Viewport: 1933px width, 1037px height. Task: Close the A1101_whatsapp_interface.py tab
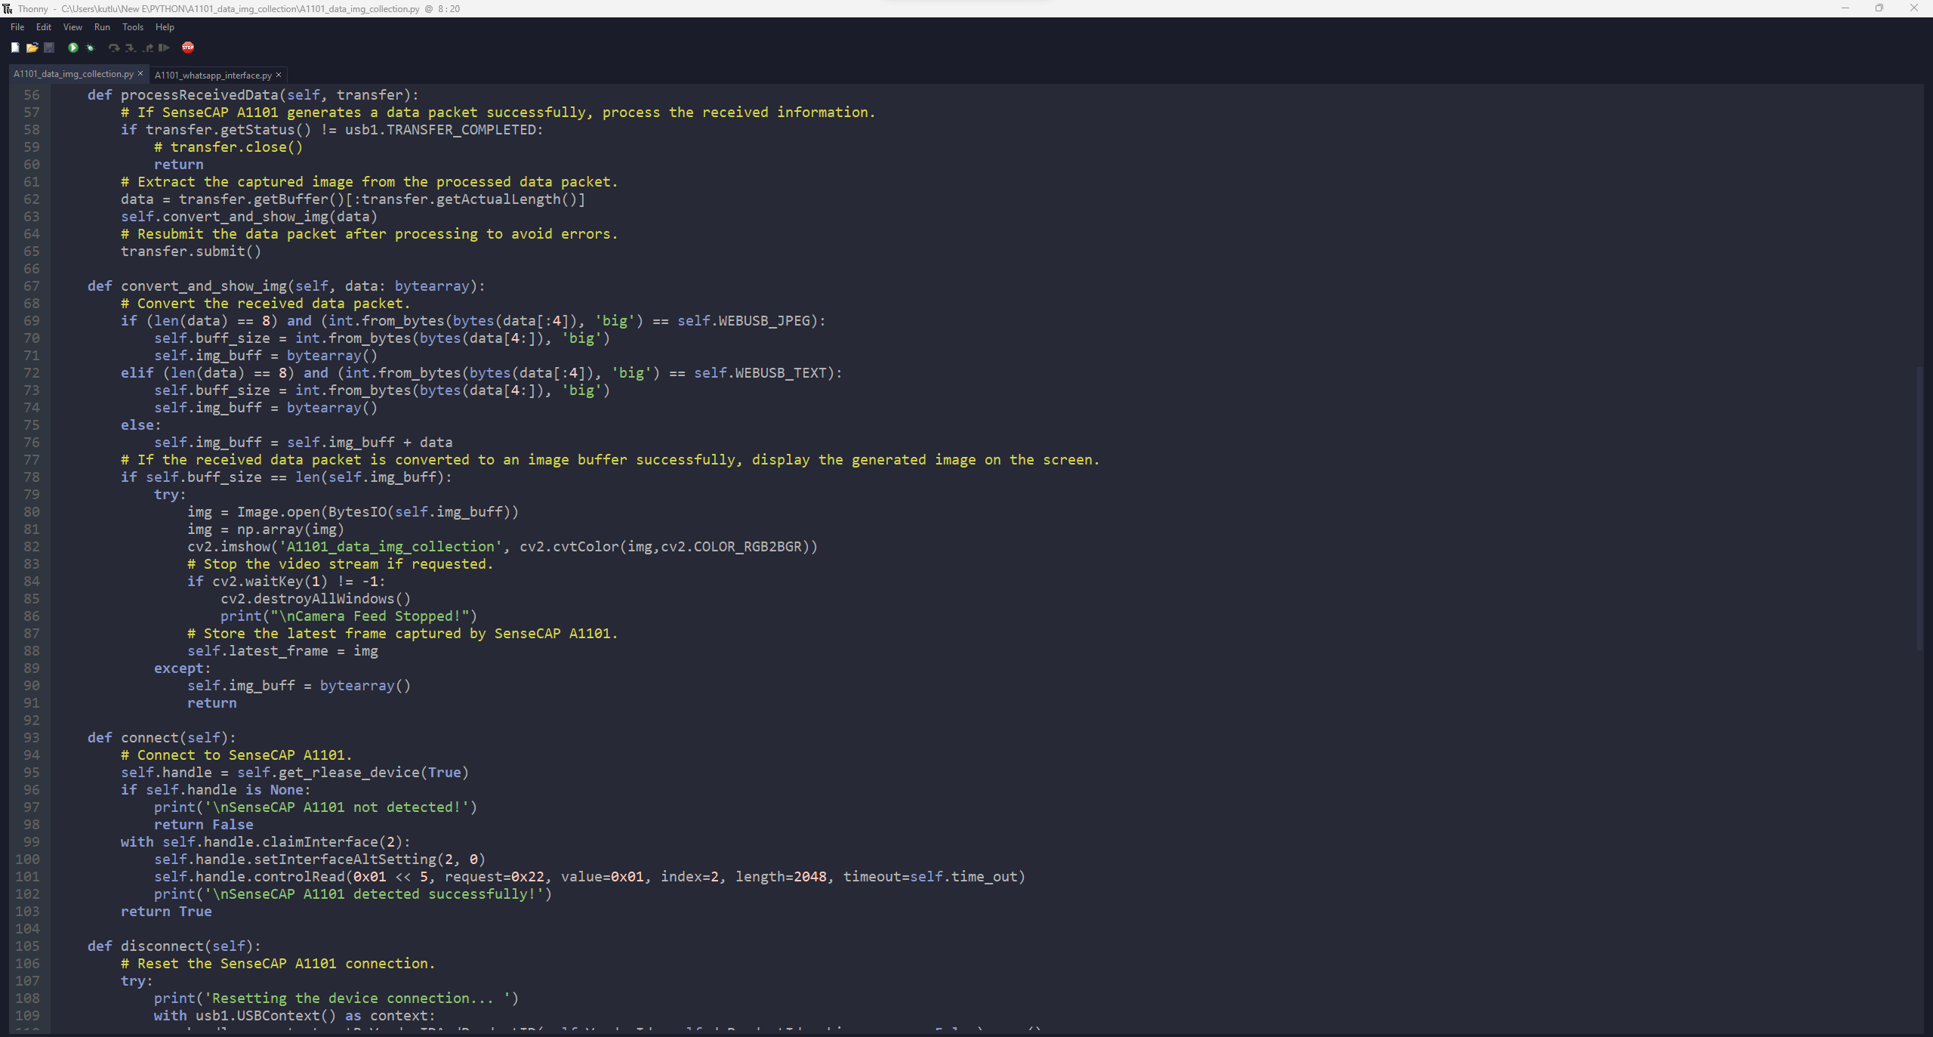[278, 75]
